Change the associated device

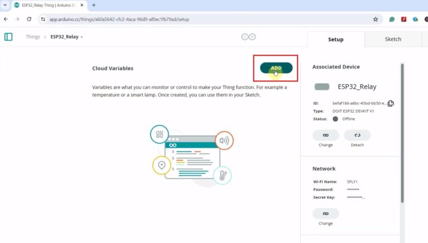click(325, 135)
